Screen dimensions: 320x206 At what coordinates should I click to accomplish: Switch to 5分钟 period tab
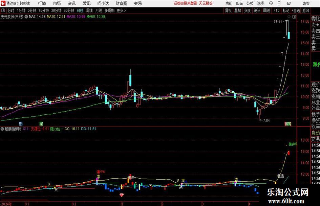tap(31, 10)
